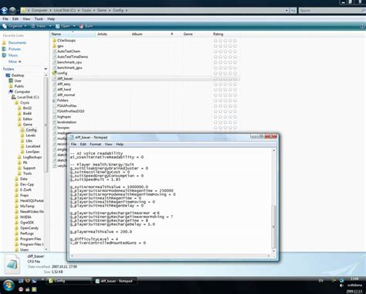366x294 pixels.
Task: Open the CVarGroups folder icon
Action: coord(54,40)
